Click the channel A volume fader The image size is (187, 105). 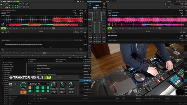pos(95,23)
